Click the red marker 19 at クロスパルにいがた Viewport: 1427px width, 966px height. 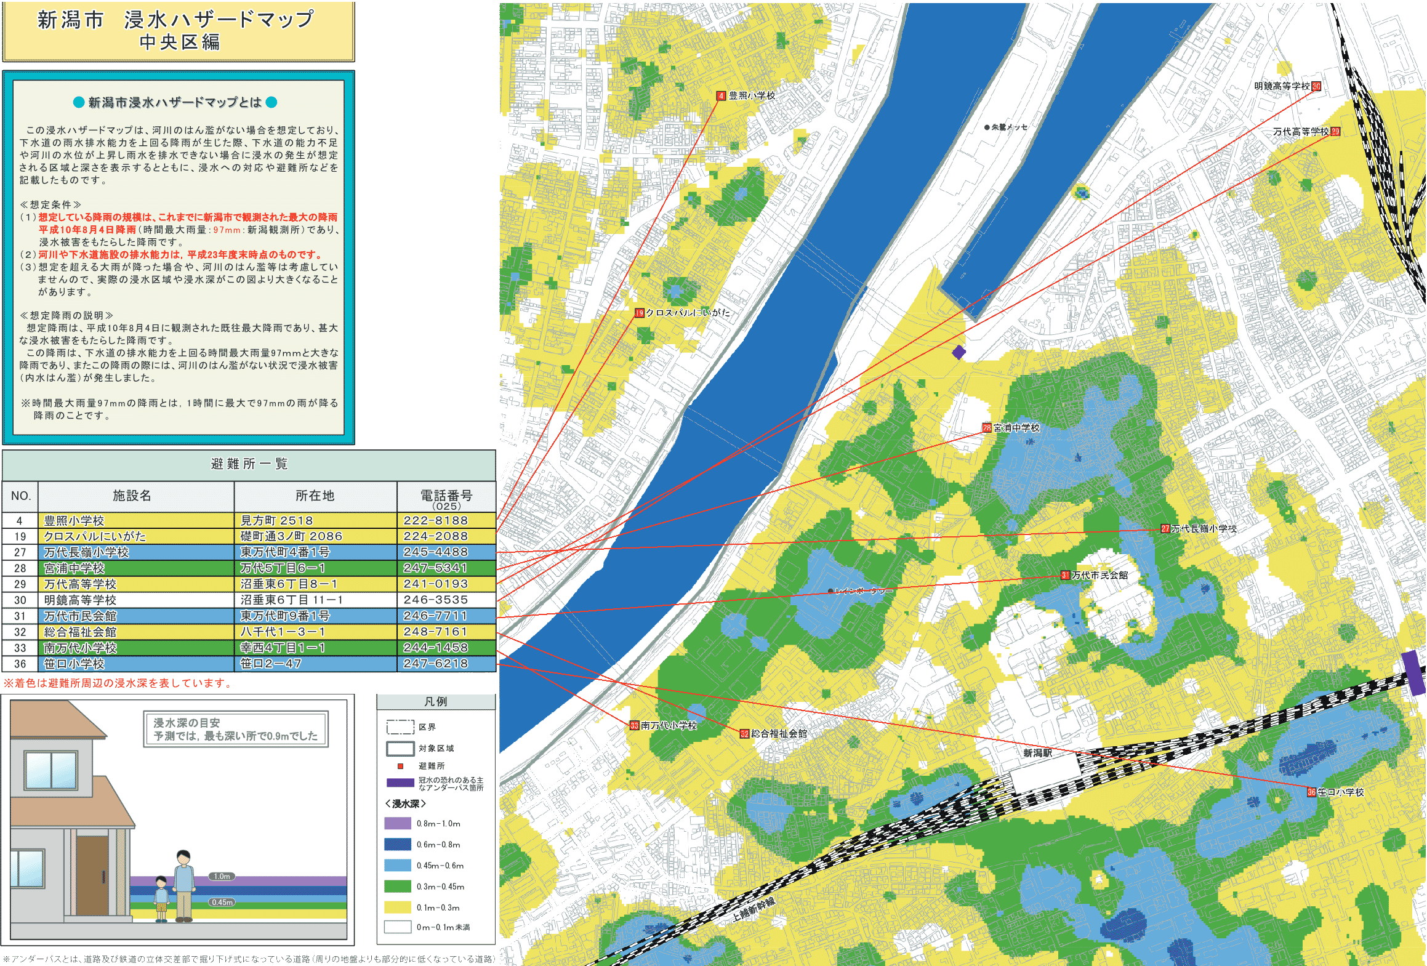(639, 313)
